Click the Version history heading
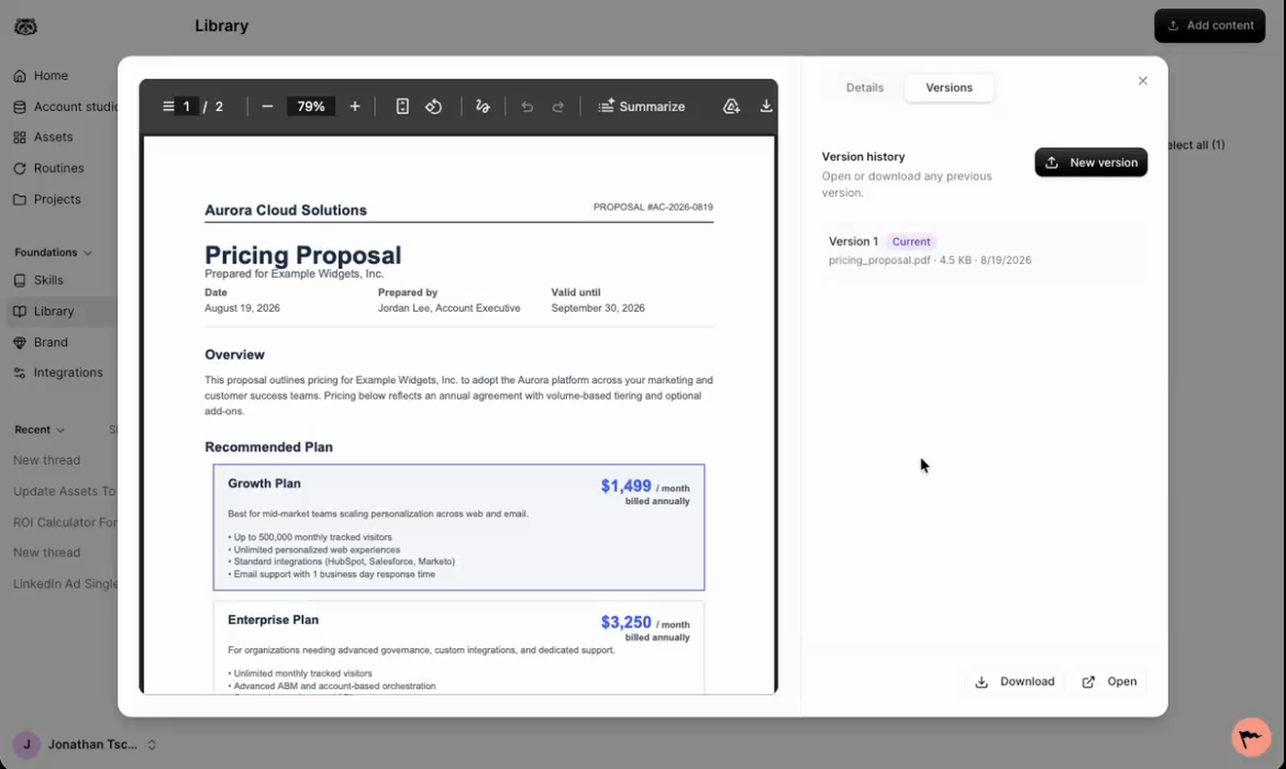This screenshot has width=1286, height=769. [863, 156]
